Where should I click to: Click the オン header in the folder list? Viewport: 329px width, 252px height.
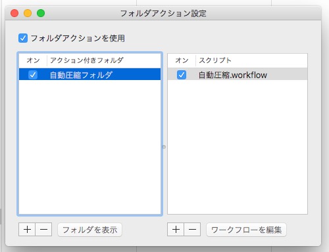coord(33,60)
